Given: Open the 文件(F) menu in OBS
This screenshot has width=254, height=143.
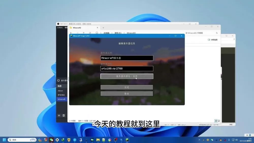Looking at the screenshot, I should [x=60, y=28].
